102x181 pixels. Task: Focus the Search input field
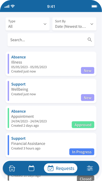(51, 40)
